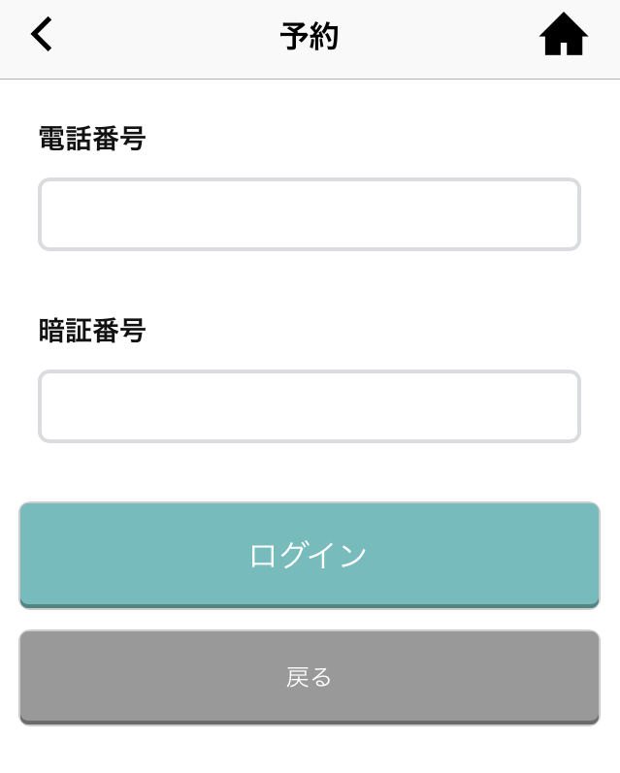This screenshot has height=773, width=620.
Task: Open home page with the black house icon
Action: (x=564, y=34)
